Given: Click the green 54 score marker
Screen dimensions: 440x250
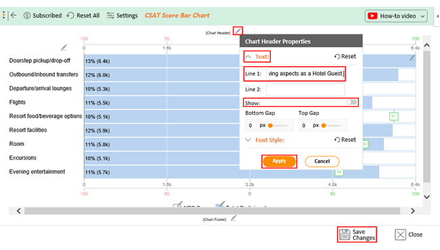Looking at the screenshot, I should (x=339, y=172).
